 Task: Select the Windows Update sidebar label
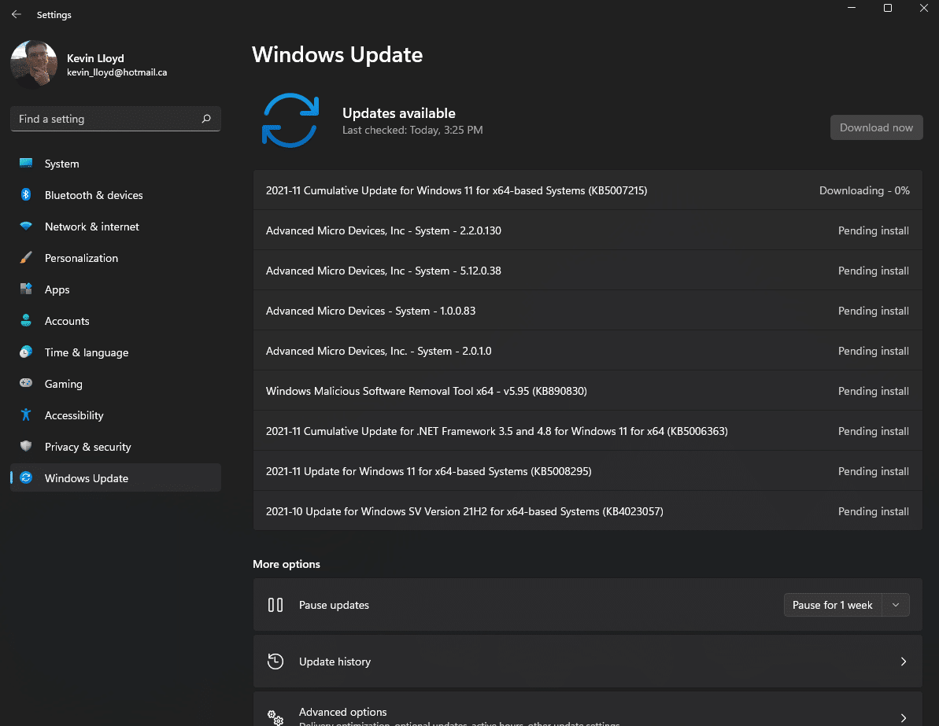[x=87, y=478]
